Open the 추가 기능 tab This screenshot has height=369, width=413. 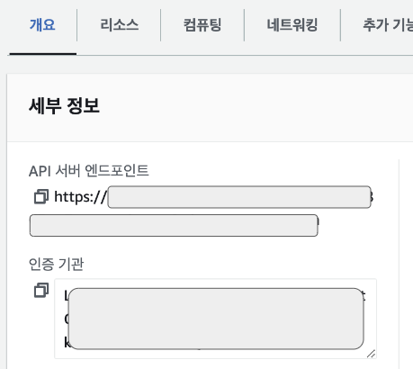tap(388, 24)
